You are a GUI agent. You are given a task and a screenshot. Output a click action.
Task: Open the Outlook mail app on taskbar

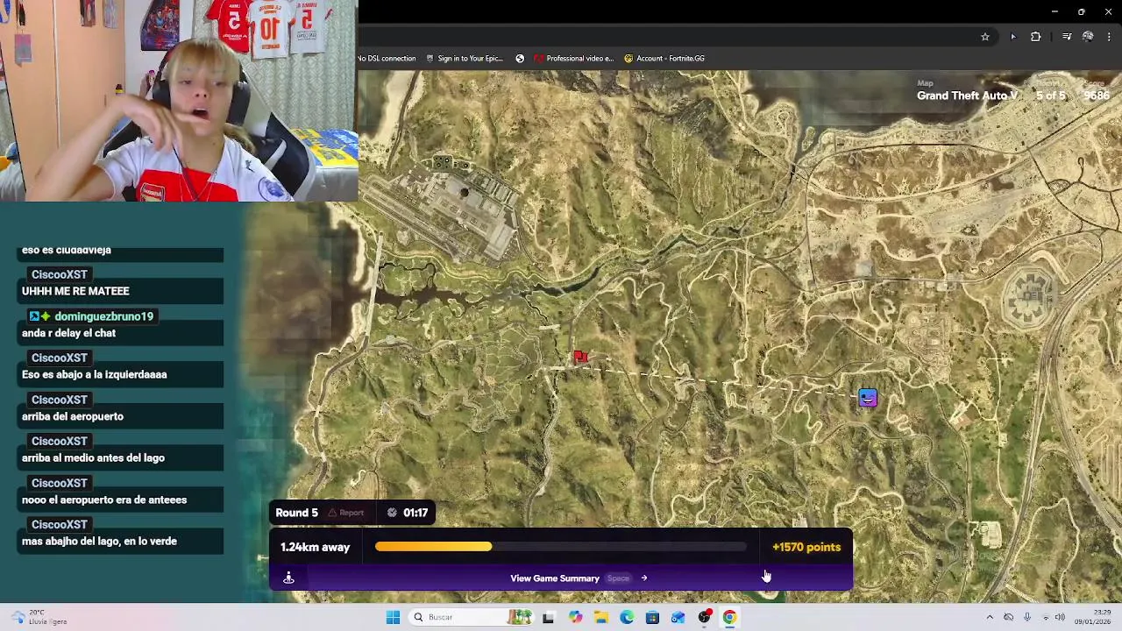[x=678, y=617]
